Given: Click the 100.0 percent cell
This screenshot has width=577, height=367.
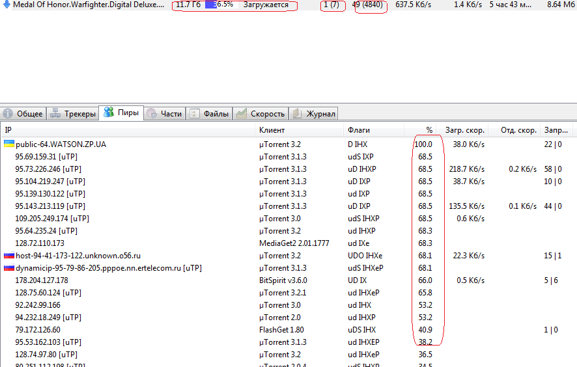Looking at the screenshot, I should 423,144.
